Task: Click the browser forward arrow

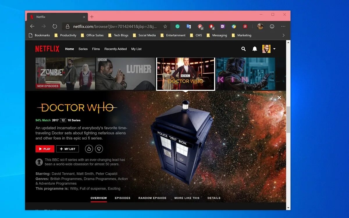Action: [43, 26]
